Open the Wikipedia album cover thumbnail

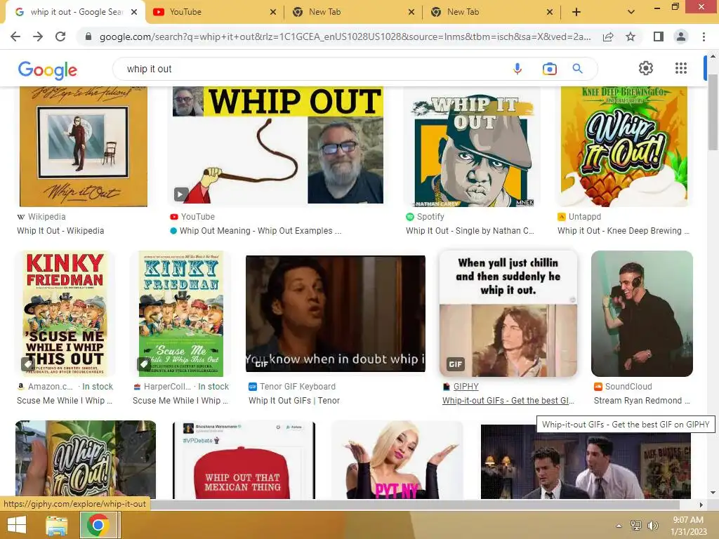pos(84,146)
